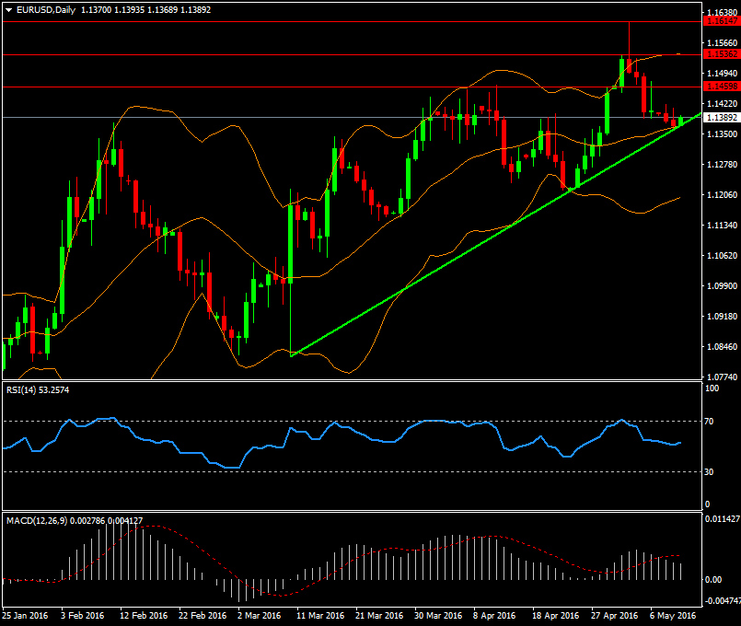The image size is (741, 626).
Task: Click the 25 Jan 2016 date label
Action: [x=26, y=615]
